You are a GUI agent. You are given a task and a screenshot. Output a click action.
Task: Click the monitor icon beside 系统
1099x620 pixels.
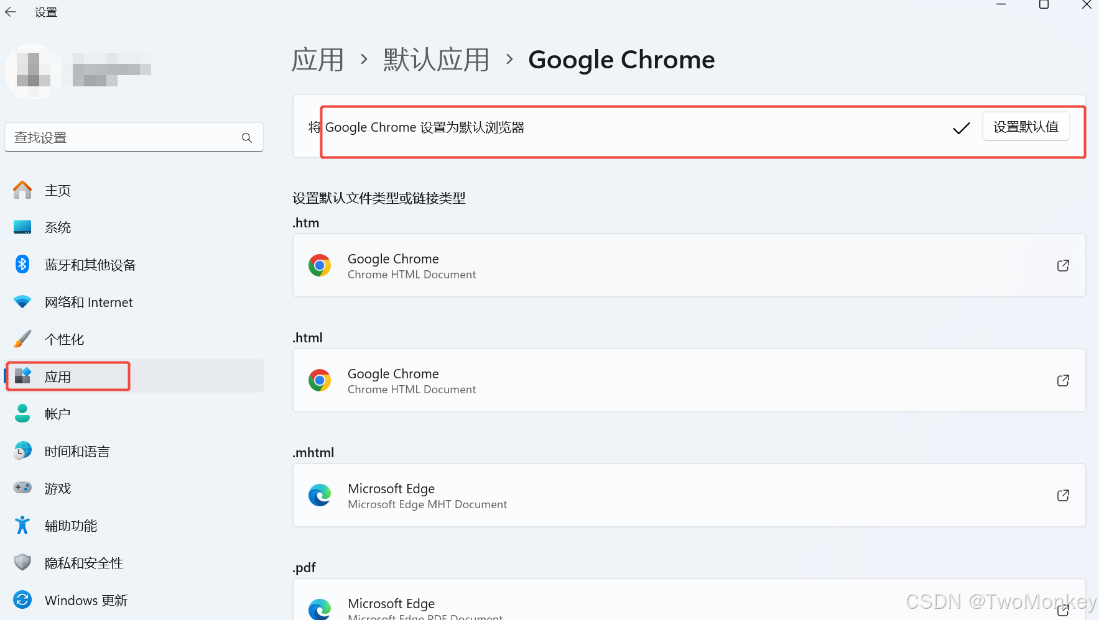pos(22,227)
